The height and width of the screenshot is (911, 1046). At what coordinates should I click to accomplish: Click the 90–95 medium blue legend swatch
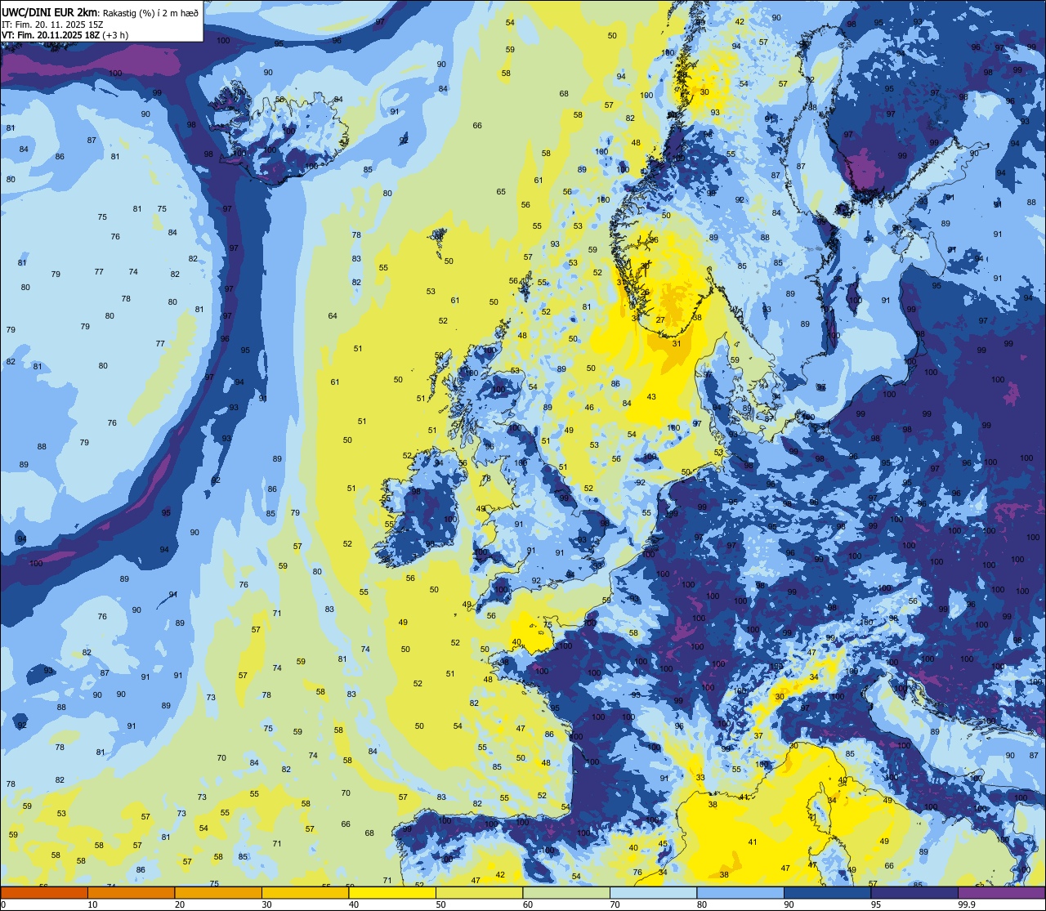[x=828, y=892]
